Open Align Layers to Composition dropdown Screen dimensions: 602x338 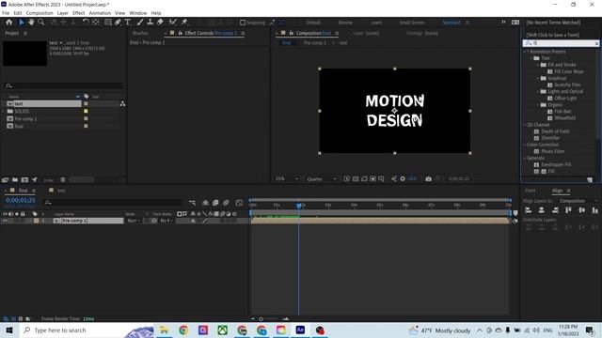click(578, 201)
